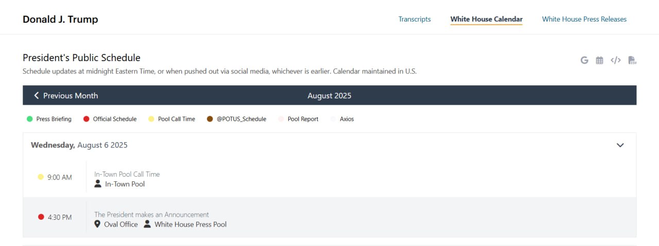
Task: Click the Donald J. Trump page title
Action: [x=60, y=20]
